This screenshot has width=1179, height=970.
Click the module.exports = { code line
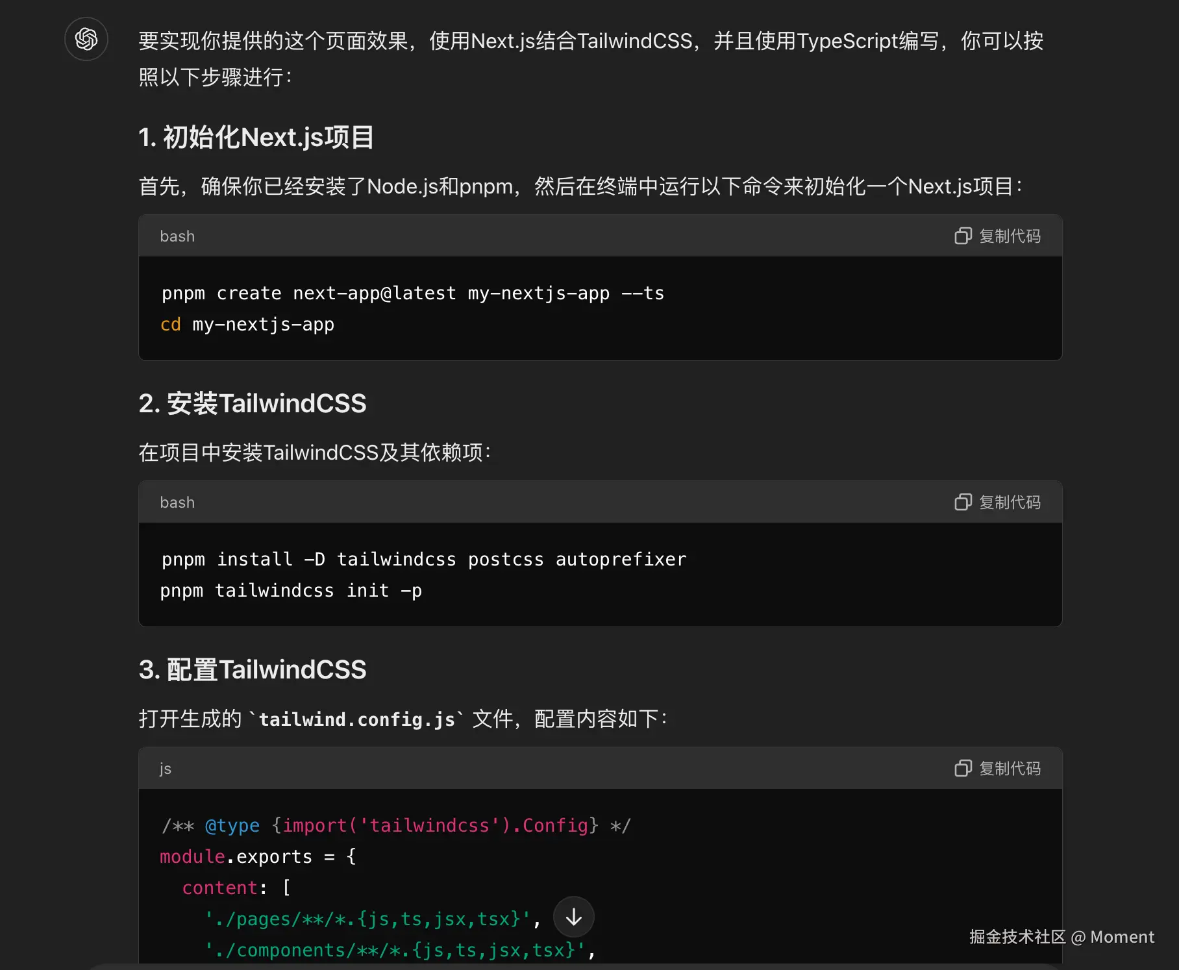[x=258, y=857]
